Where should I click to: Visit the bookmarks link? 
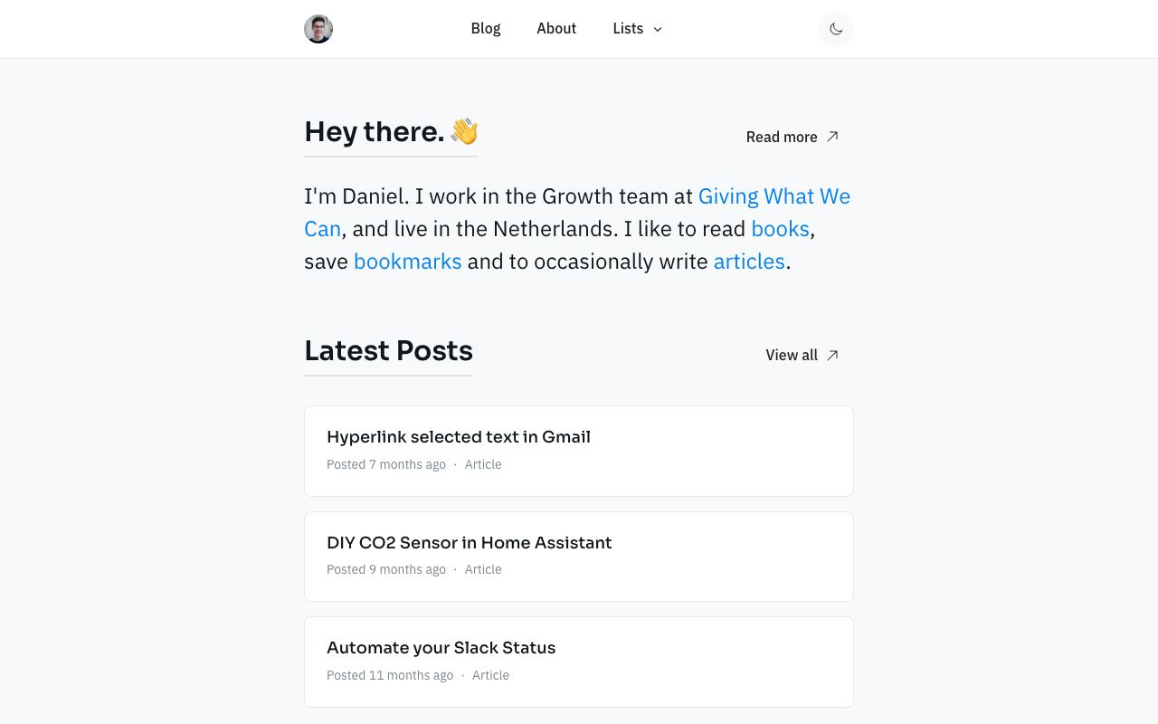(407, 262)
